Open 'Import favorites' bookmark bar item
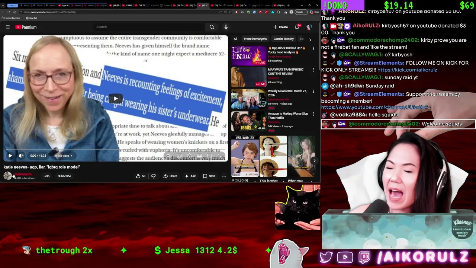 (x=11, y=18)
